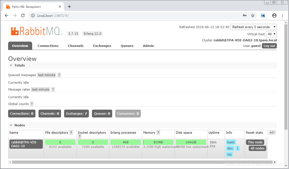Screen dimensions: 289x169
Task: Click the help mark next to Queued messages
Action: (x=59, y=75)
